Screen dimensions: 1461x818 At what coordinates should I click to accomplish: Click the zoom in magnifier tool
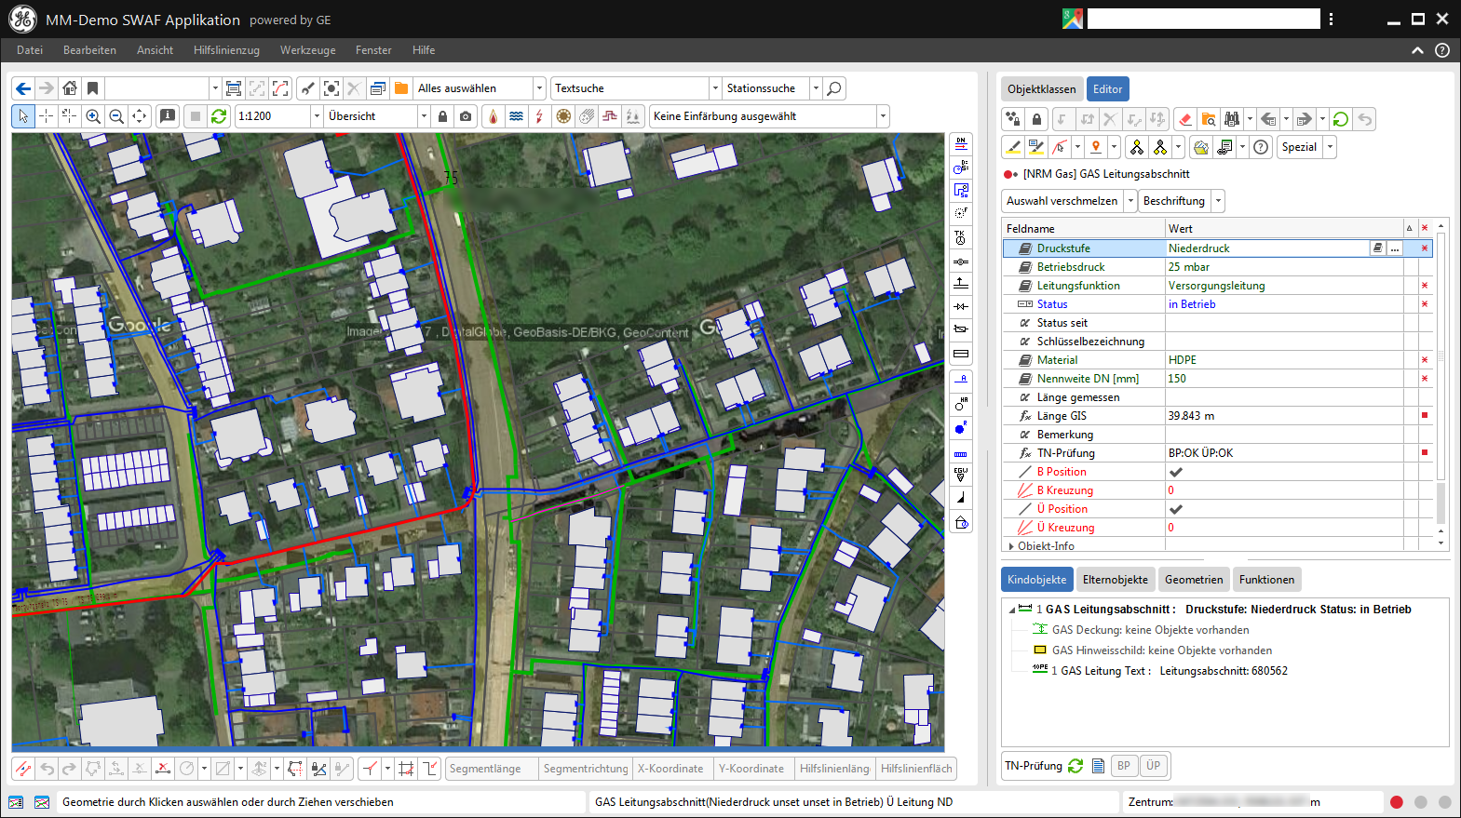pos(93,116)
